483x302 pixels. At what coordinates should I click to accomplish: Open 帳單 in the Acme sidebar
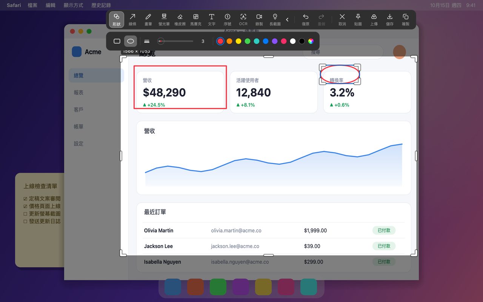[x=96, y=127]
